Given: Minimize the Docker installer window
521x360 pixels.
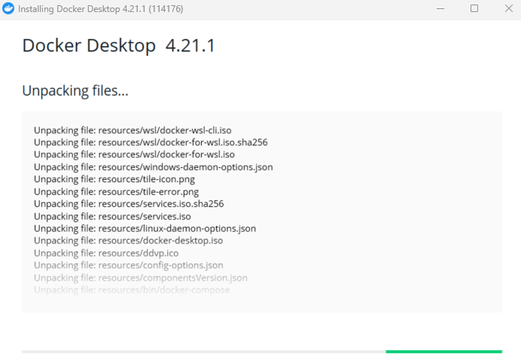Looking at the screenshot, I should (x=440, y=8).
